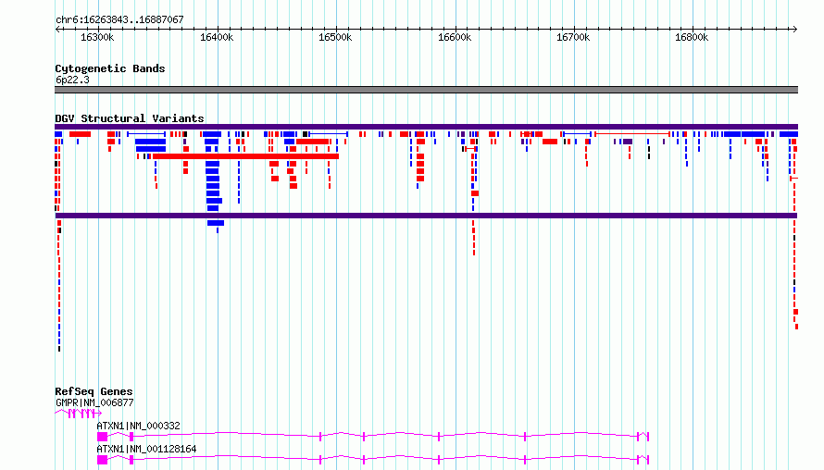
Task: Select the long red variant spanning 16350k to 16500k
Action: 245,156
